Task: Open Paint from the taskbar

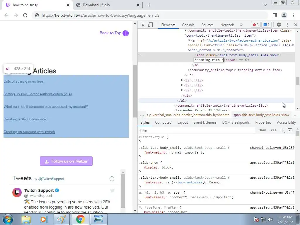Action: pyautogui.click(x=62, y=219)
